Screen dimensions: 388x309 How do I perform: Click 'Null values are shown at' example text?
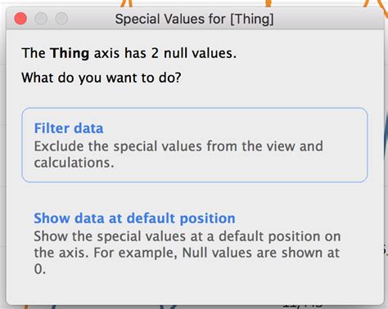pyautogui.click(x=260, y=253)
